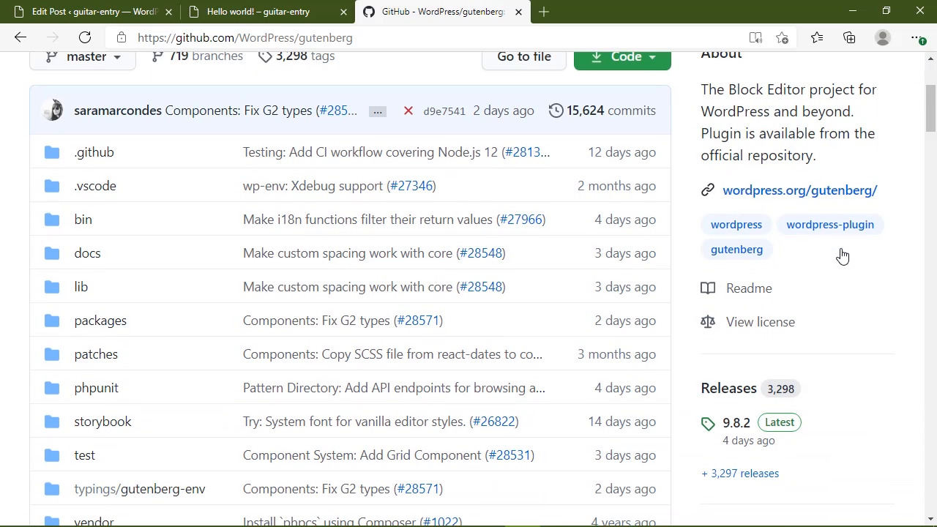Add page to favorites star icon

(783, 37)
